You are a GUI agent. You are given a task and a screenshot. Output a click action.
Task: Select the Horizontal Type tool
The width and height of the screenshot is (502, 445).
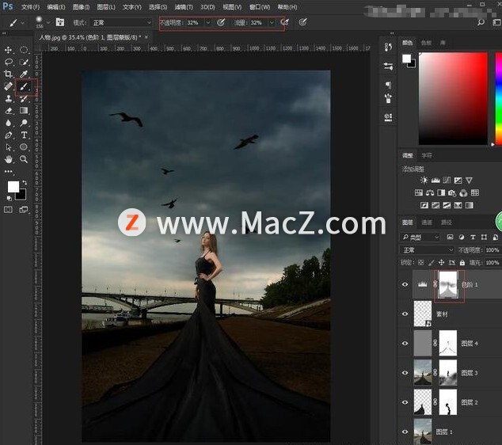point(24,135)
